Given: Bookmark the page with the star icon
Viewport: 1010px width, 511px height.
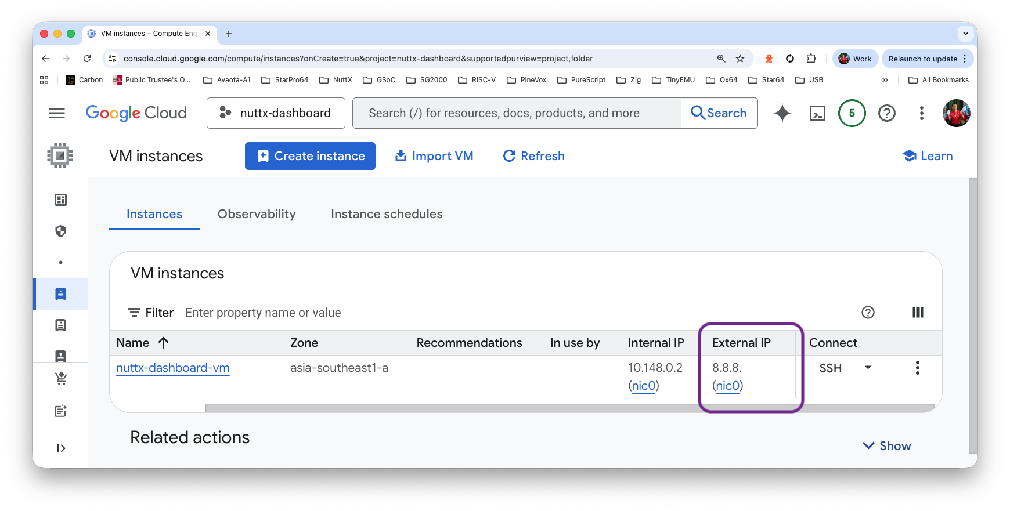Looking at the screenshot, I should (x=740, y=59).
